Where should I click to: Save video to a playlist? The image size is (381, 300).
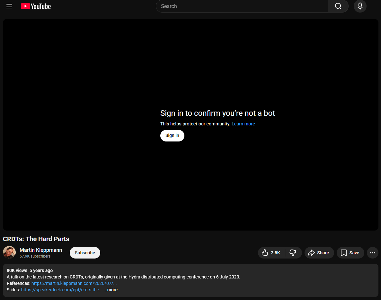pyautogui.click(x=350, y=253)
